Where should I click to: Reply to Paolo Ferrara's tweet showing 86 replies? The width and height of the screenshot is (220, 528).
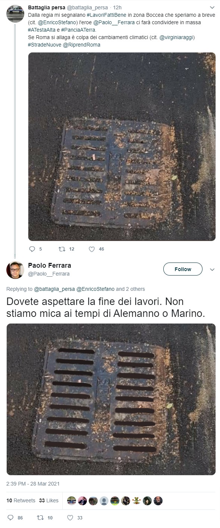coord(10,518)
